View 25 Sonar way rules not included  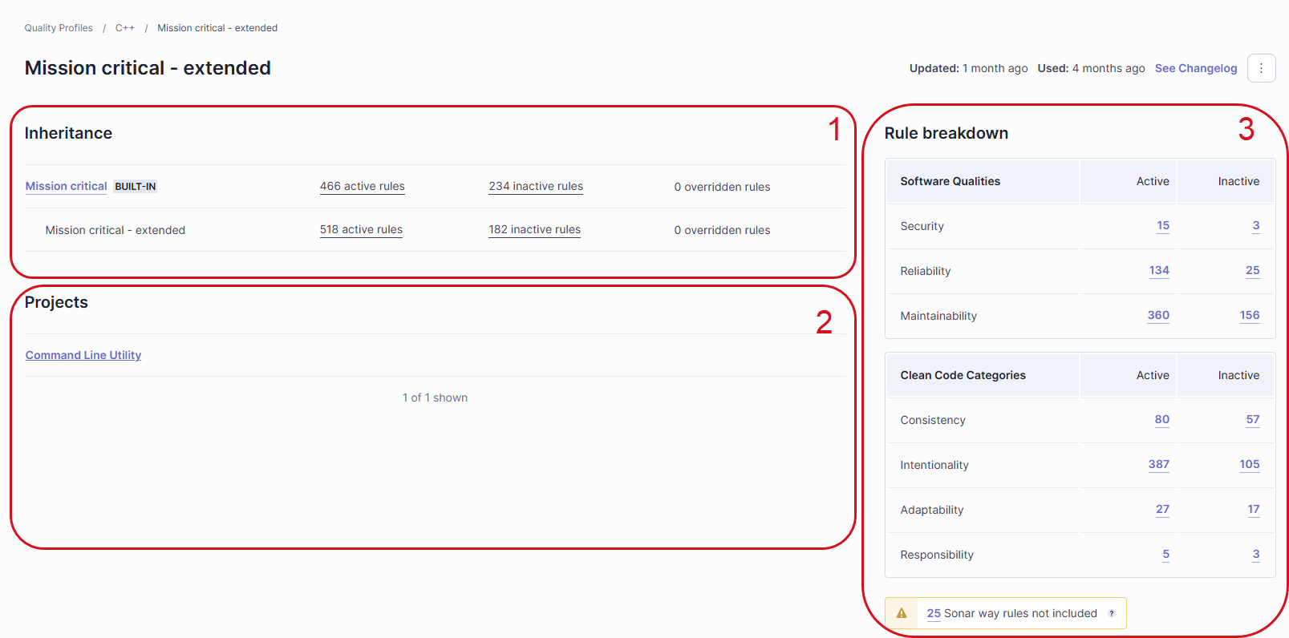934,613
